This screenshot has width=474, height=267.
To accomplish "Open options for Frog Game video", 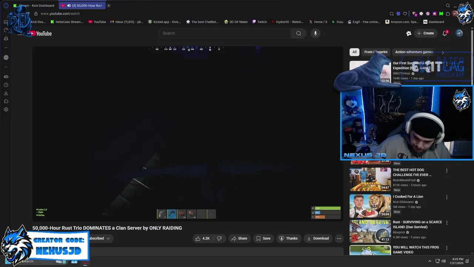I will click(447, 248).
